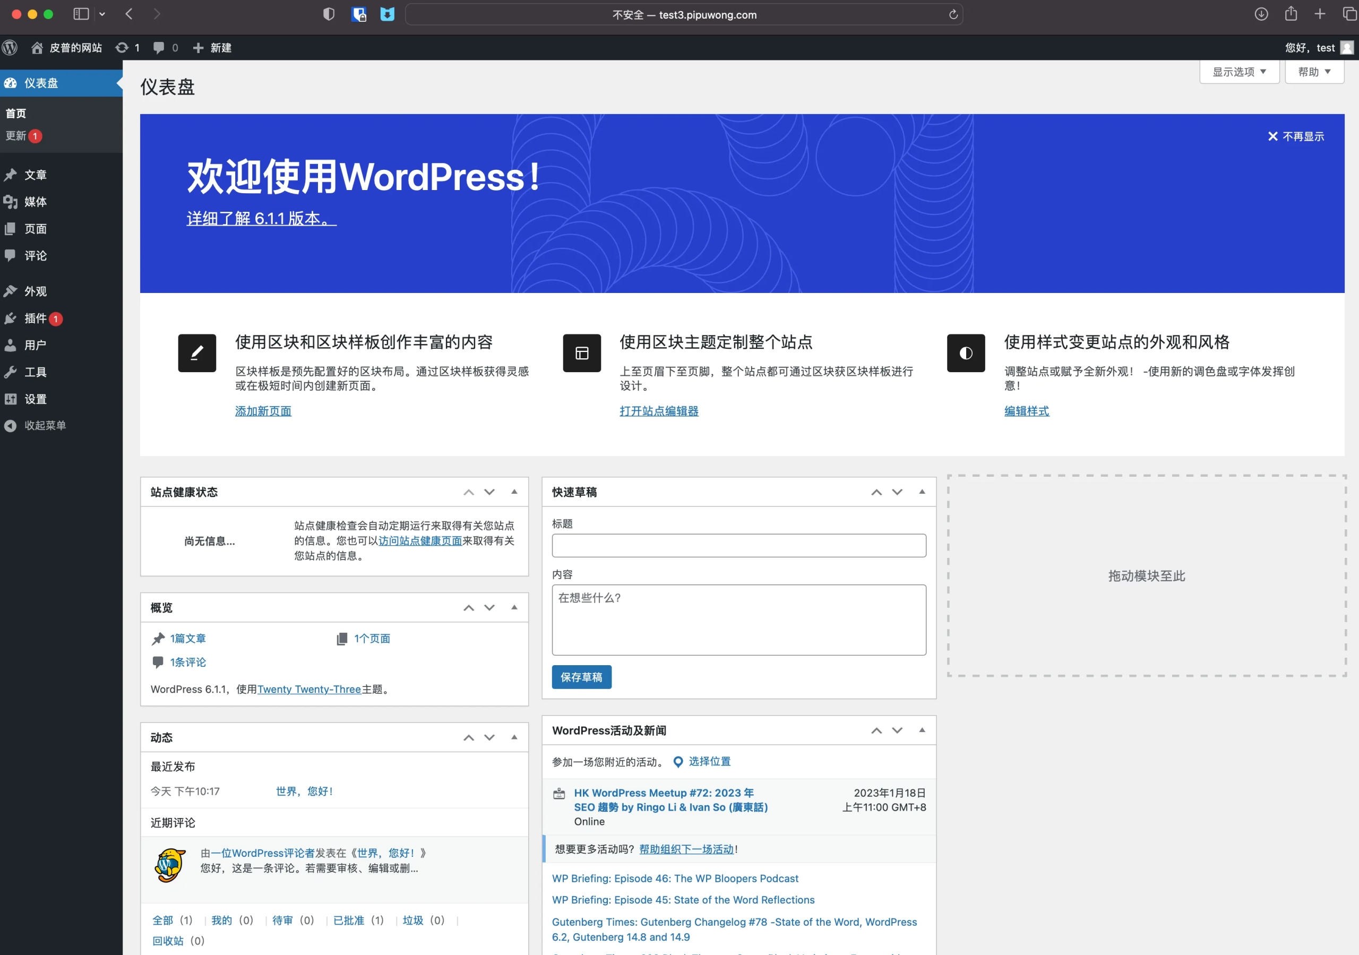Viewport: 1359px width, 955px height.
Task: Click the privacy shield icon
Action: (x=329, y=14)
